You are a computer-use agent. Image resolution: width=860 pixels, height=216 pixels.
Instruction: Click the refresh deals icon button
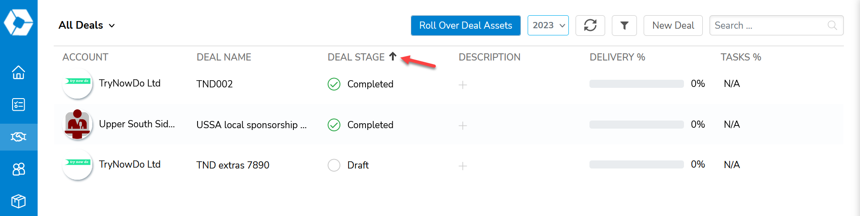click(x=590, y=26)
